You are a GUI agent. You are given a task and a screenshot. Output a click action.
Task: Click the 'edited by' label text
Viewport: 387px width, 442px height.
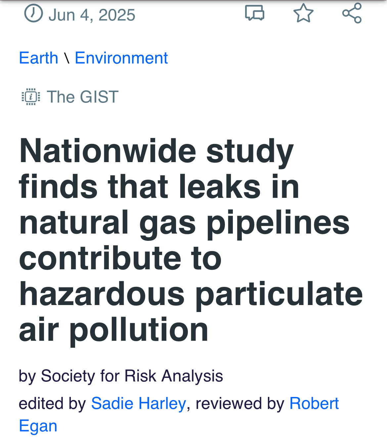point(52,404)
